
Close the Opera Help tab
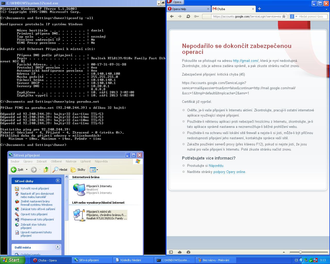click(x=208, y=9)
